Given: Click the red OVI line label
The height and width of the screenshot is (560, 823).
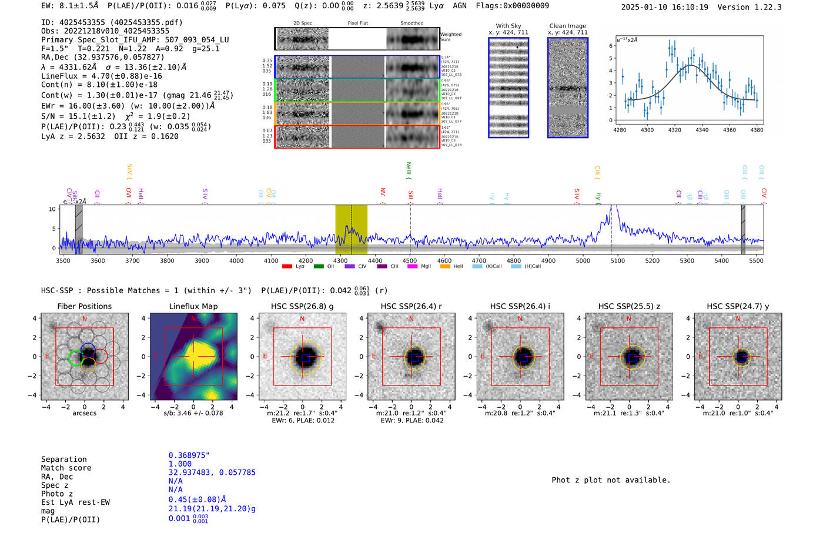Looking at the screenshot, I should (129, 195).
